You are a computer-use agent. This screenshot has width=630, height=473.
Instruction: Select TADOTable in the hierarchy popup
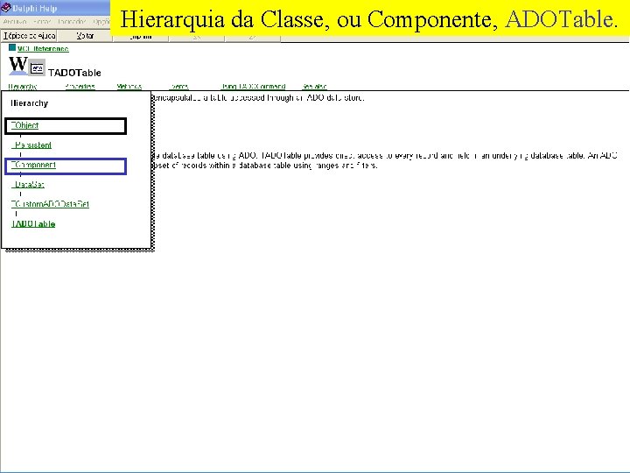pos(33,223)
